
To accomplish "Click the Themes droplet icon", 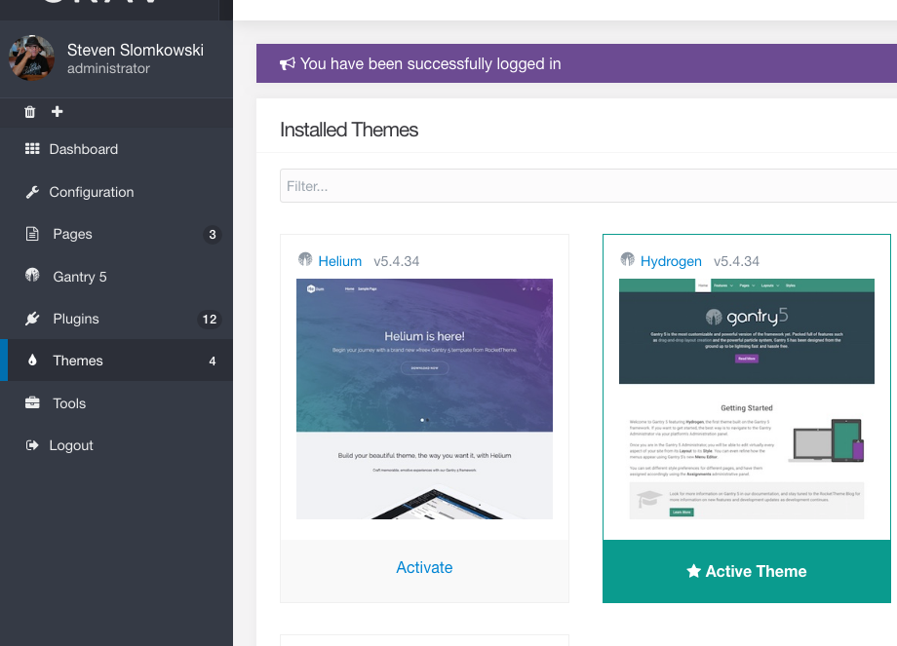I will tap(32, 361).
